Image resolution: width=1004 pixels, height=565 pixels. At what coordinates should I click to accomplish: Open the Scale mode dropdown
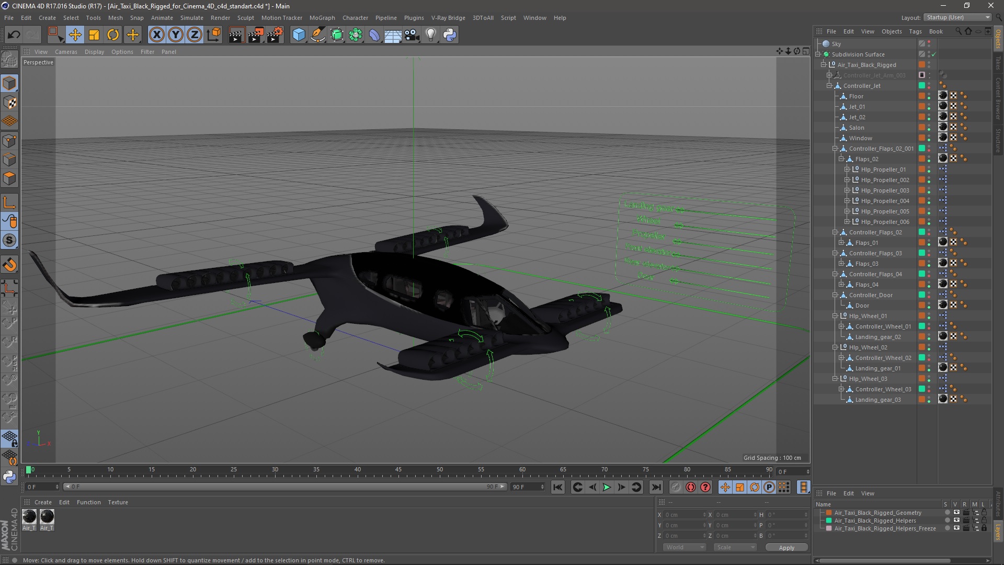click(735, 547)
